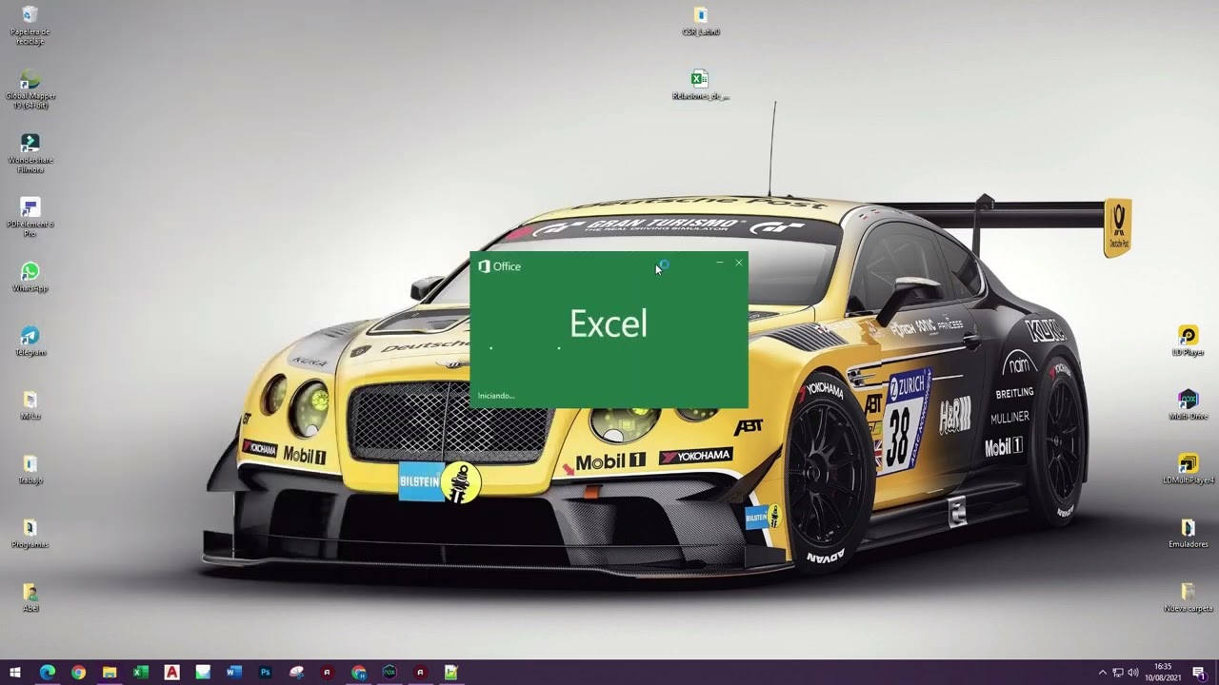Screen dimensions: 1219x685
Task: Select the Nueva carpeta desktop folder
Action: pos(1189,597)
